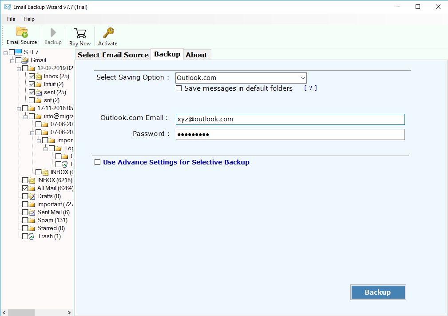The width and height of the screenshot is (448, 316).
Task: Click the Spam (131) folder icon
Action: 32,220
